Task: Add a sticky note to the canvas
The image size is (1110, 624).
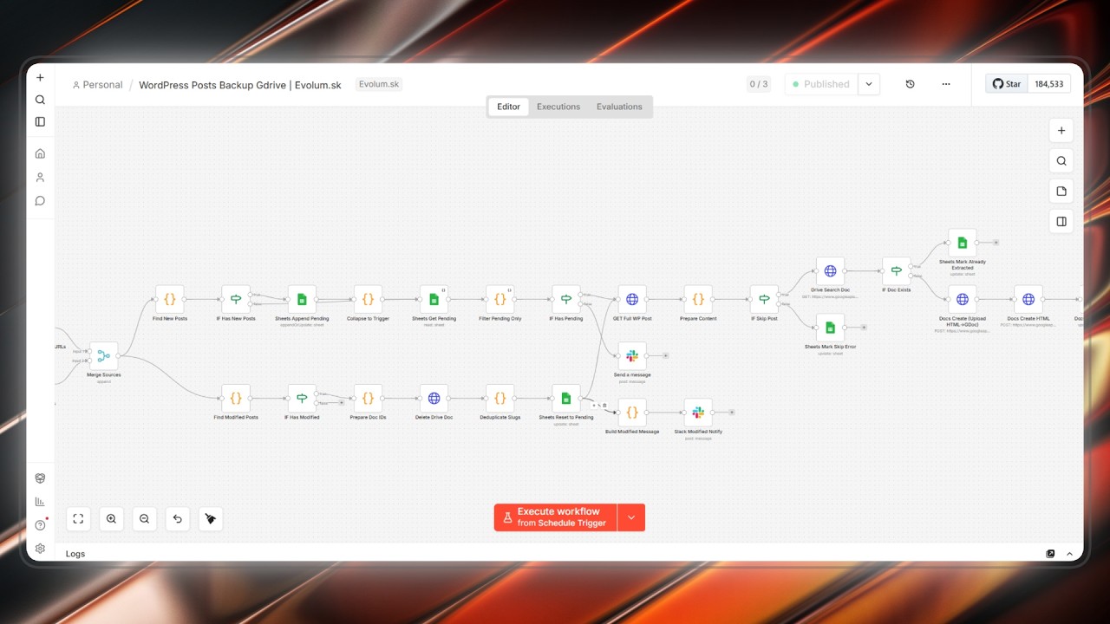Action: [x=1061, y=192]
